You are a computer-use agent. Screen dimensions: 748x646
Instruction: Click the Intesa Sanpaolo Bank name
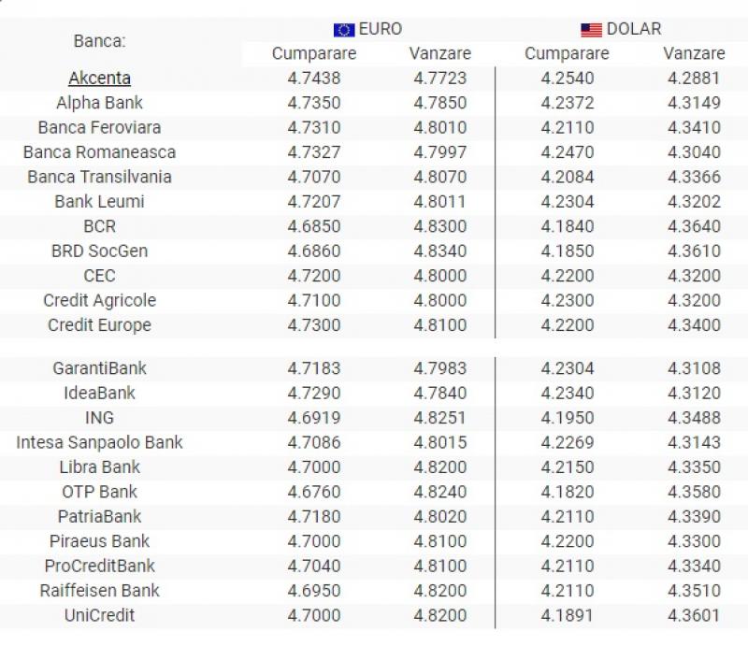pyautogui.click(x=99, y=442)
